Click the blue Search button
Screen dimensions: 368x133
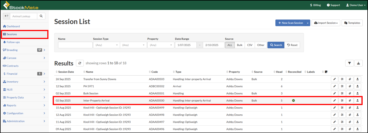pyautogui.click(x=276, y=45)
